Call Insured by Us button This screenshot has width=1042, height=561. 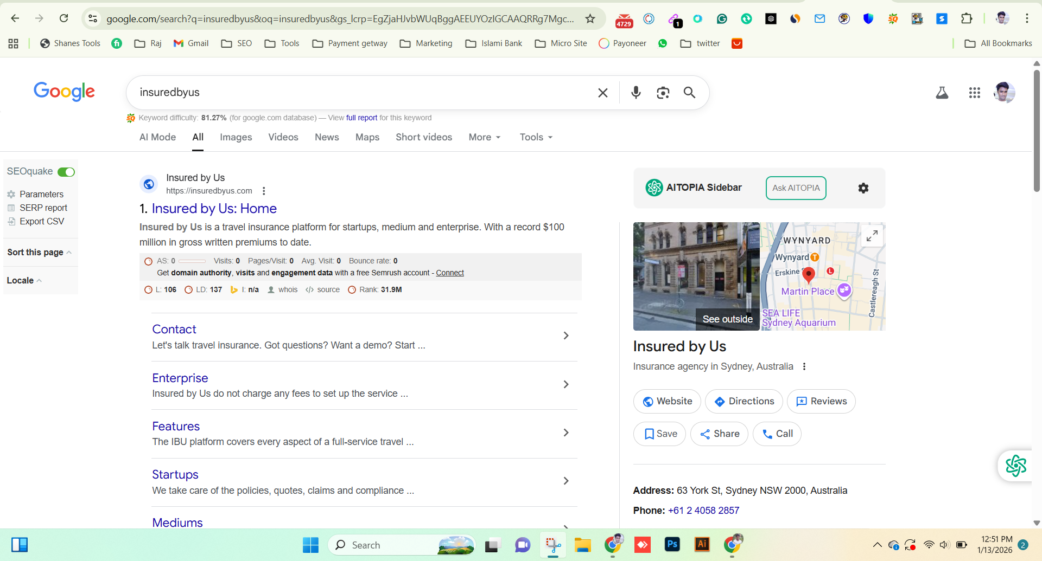[777, 434]
